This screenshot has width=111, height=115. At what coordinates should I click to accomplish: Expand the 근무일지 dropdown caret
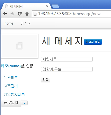(x=24, y=103)
